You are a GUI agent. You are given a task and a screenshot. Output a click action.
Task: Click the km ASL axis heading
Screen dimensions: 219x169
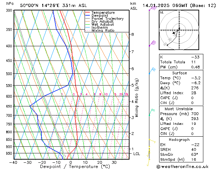pos(134,6)
